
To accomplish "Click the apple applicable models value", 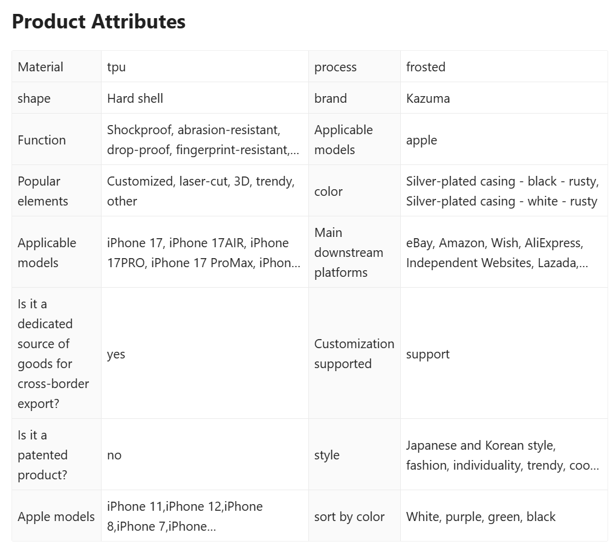I will pyautogui.click(x=421, y=140).
